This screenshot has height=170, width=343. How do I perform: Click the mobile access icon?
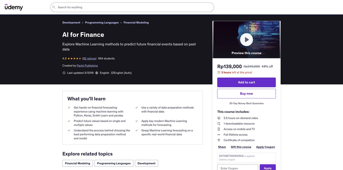tap(219, 129)
